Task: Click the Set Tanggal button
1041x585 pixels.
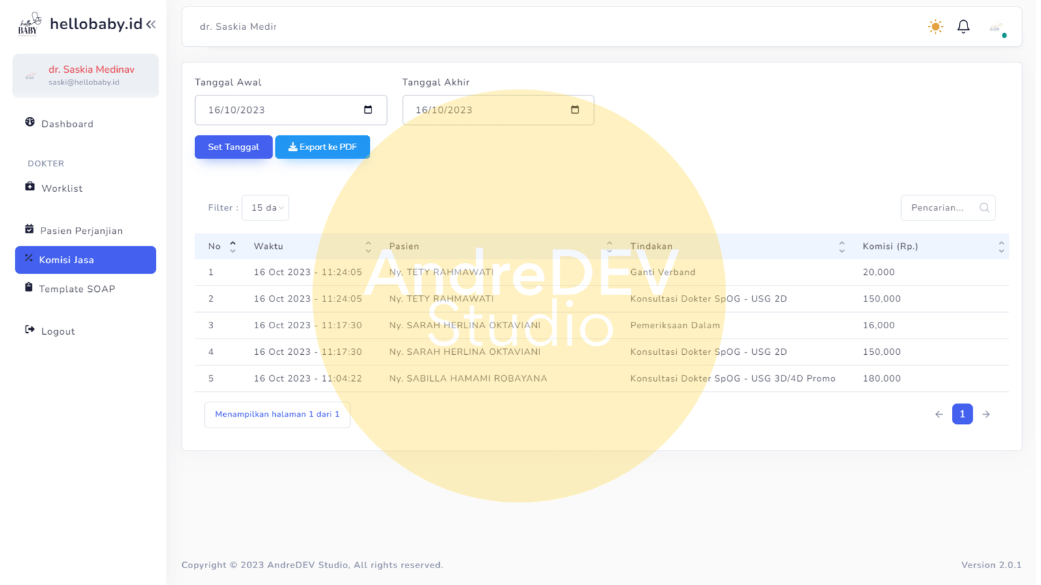Action: [233, 147]
